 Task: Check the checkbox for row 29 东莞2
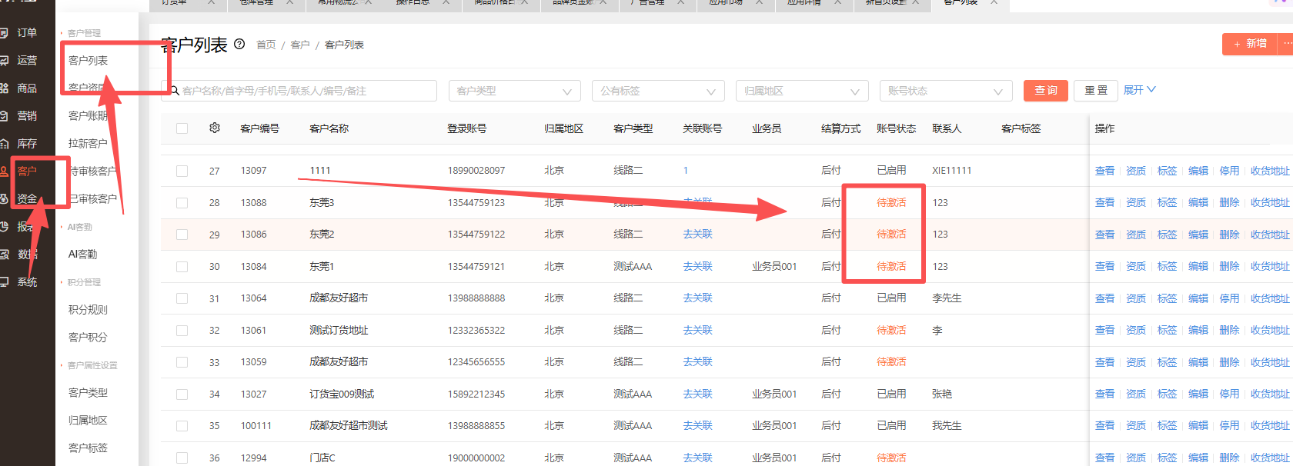point(182,235)
